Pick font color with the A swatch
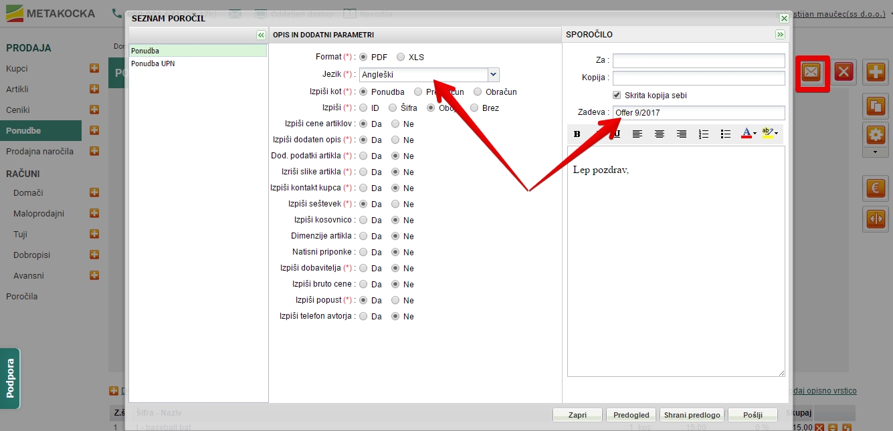This screenshot has height=431, width=893. 747,134
